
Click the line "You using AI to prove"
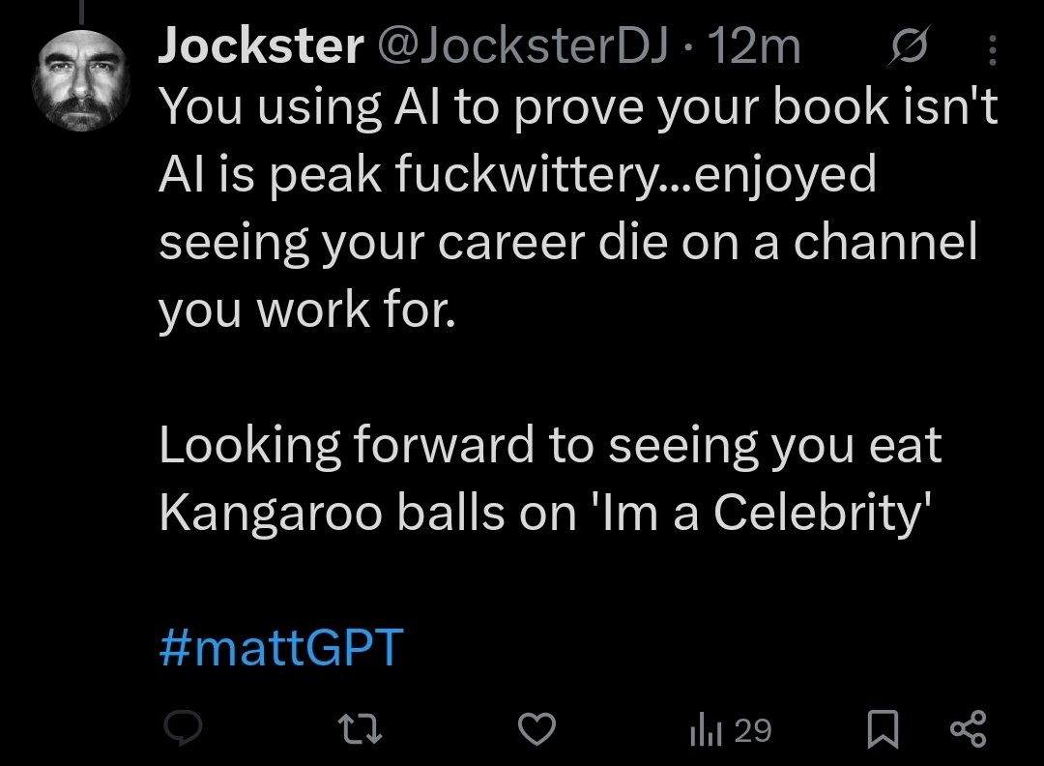click(x=577, y=109)
